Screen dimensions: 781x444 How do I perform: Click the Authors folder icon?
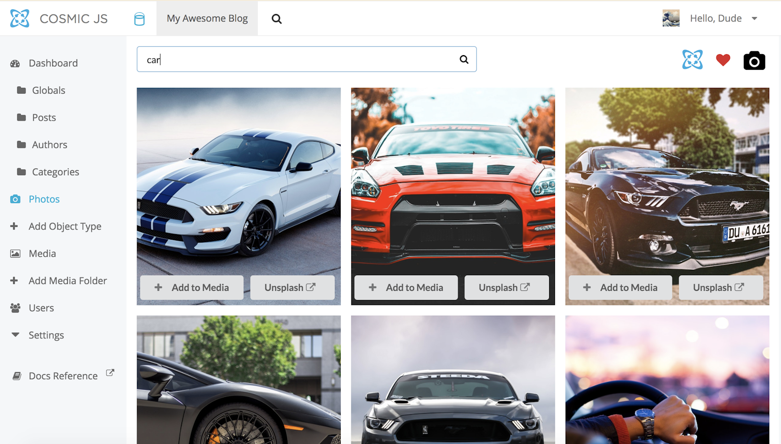pos(21,145)
